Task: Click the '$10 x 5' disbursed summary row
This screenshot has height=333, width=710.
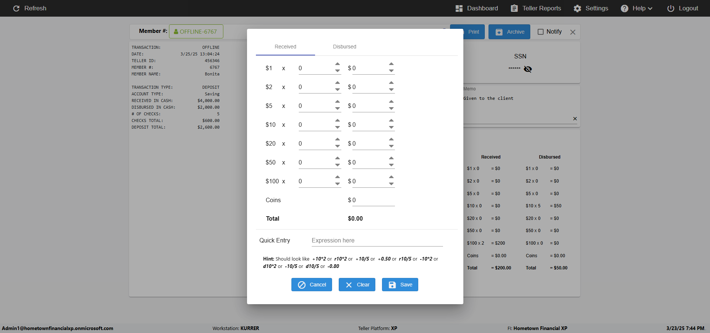Action: coord(544,206)
